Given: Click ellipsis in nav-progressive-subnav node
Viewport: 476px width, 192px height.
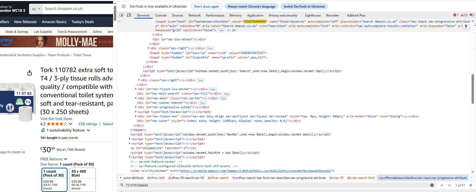Looking at the screenshot, I should point(197,107).
